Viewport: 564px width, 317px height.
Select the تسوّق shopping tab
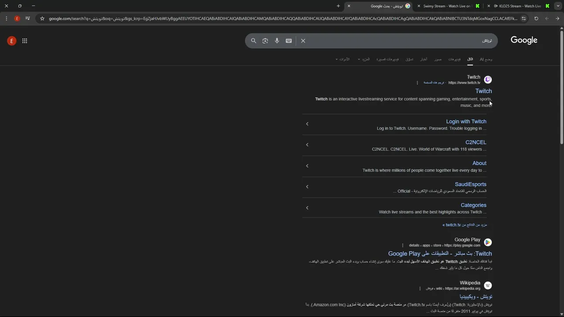click(x=409, y=59)
